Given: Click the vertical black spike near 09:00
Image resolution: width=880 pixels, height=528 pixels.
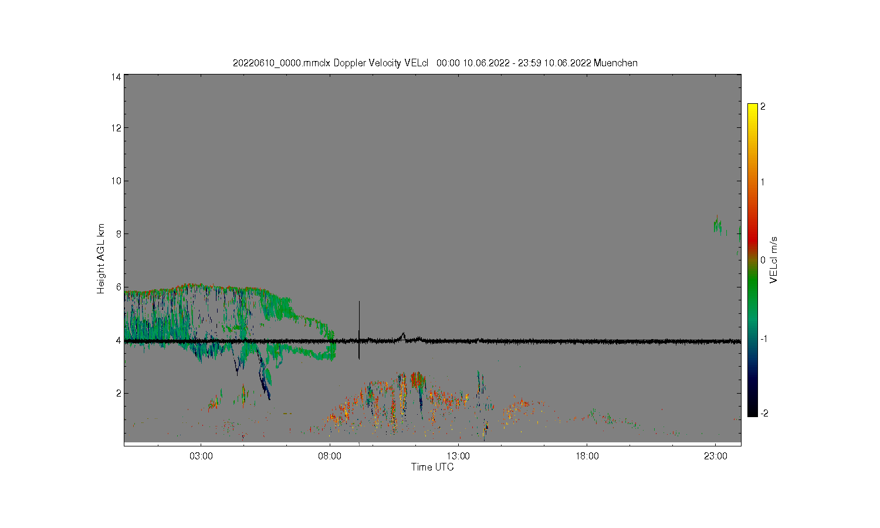Looking at the screenshot, I should coord(359,330).
